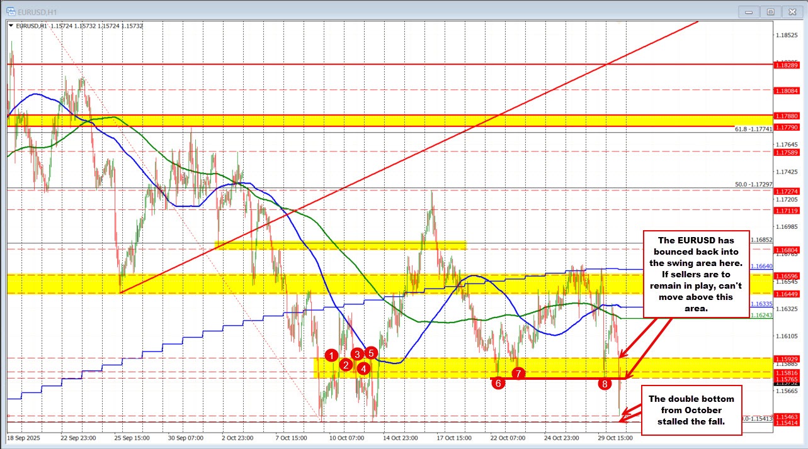
Task: Expand the EURUSD OHLC quote dropdown arrow
Action: (11, 26)
